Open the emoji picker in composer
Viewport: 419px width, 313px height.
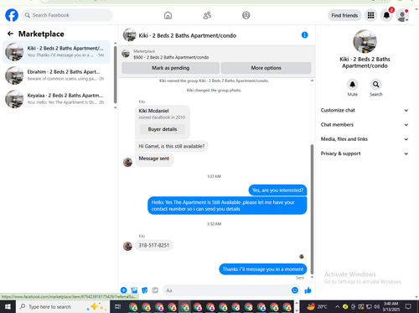[x=295, y=290]
